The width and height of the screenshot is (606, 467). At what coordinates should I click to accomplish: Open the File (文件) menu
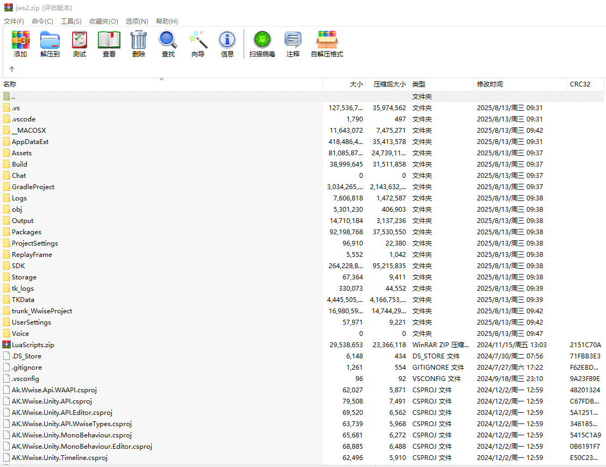pos(14,21)
